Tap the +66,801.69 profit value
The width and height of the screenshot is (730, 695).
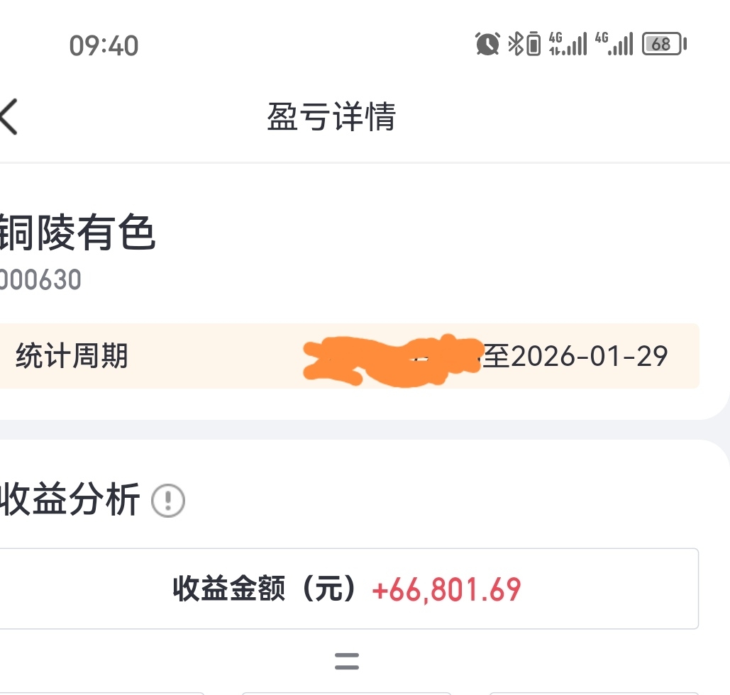[446, 589]
